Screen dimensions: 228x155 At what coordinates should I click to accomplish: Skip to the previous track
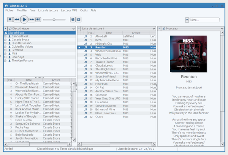point(17,19)
